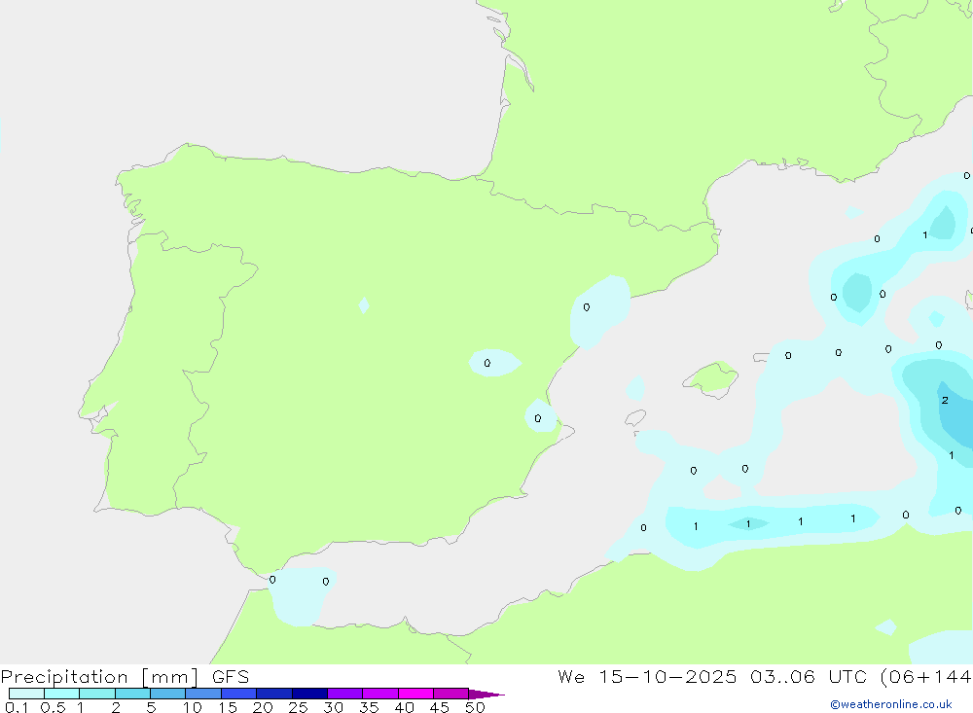Select the magenta swatch between 40 and 45
The height and width of the screenshot is (713, 973).
coord(415,694)
